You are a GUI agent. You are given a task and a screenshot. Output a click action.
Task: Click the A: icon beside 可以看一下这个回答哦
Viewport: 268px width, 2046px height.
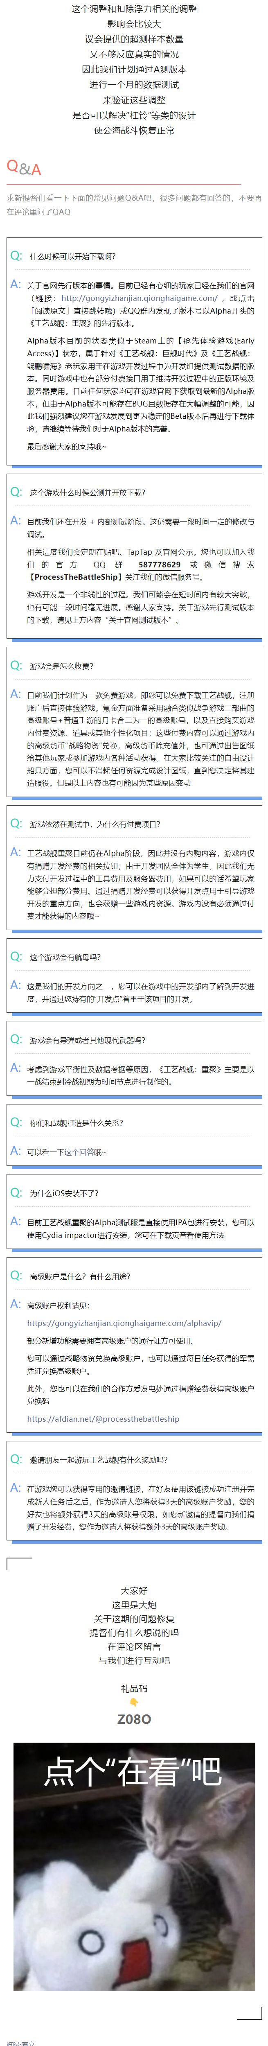[16, 1151]
